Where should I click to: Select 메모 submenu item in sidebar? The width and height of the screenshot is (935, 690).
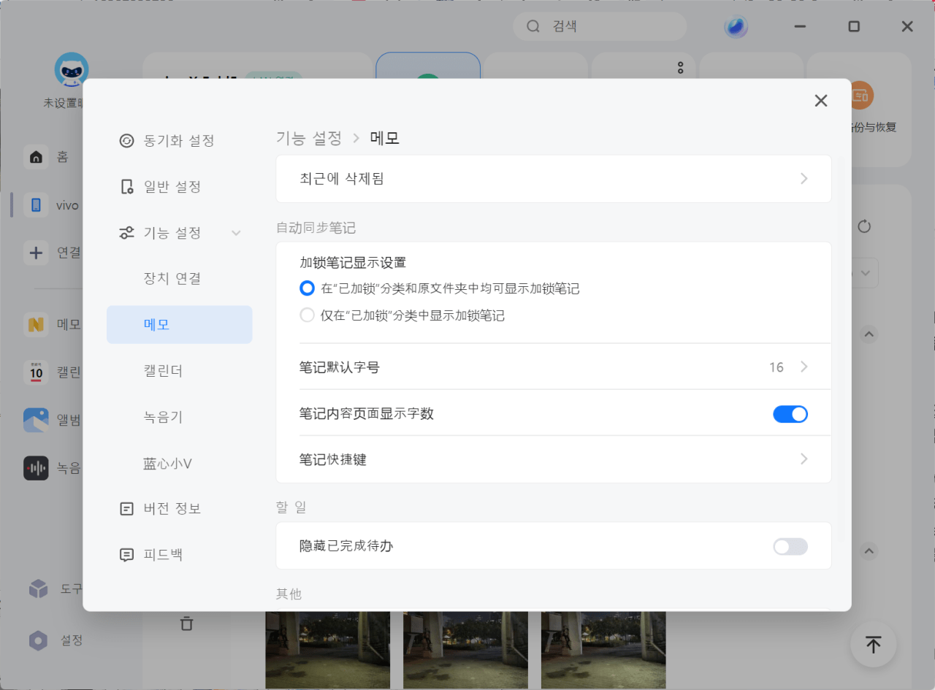179,325
